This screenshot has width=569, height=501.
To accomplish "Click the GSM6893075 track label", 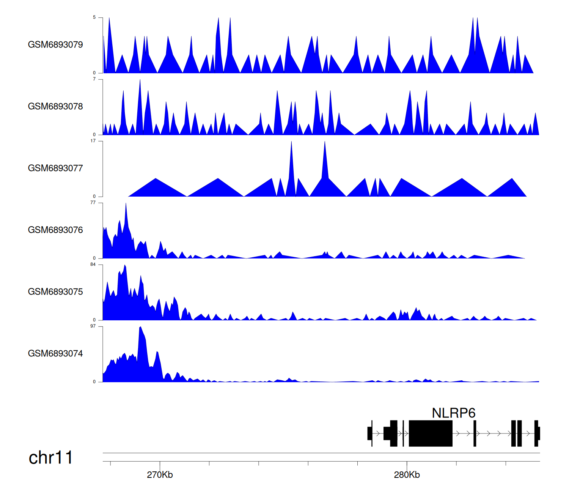I will pyautogui.click(x=55, y=292).
